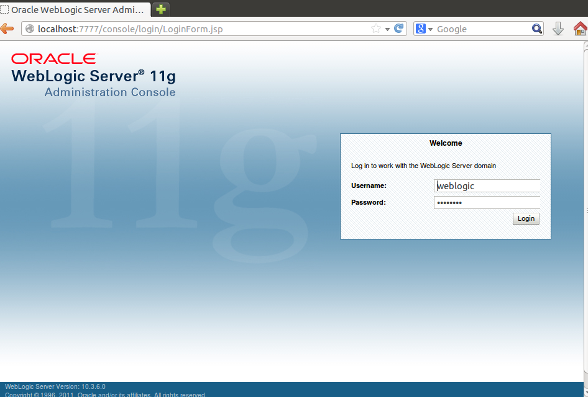Focus the Username field containing weblogic
This screenshot has width=588, height=397.
(487, 186)
